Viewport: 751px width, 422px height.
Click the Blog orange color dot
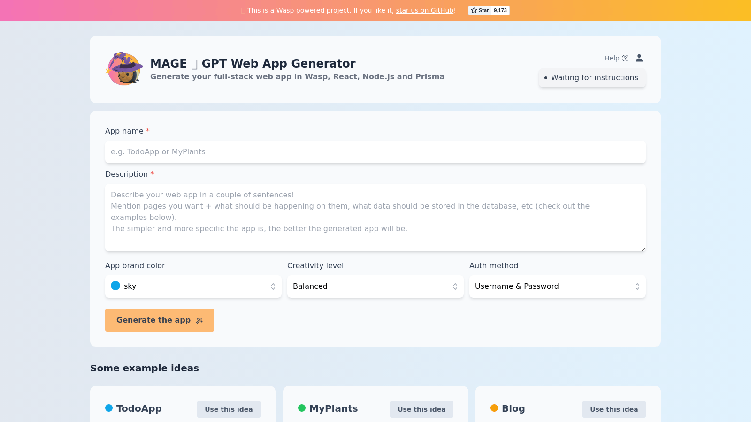[x=494, y=408]
